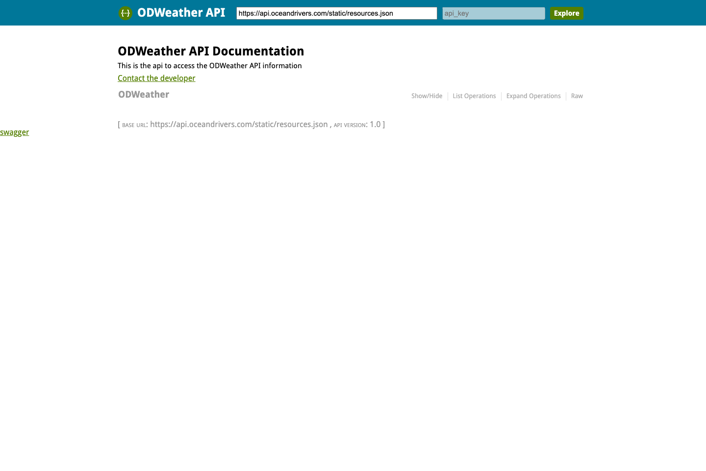Open the Raw API specification
This screenshot has width=706, height=471.
point(577,96)
